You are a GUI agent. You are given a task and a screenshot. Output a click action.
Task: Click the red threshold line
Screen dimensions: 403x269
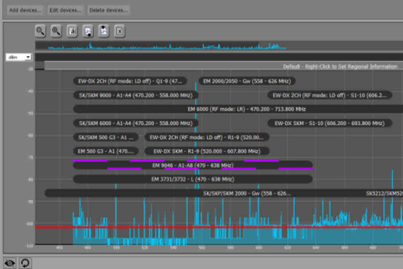coord(219,227)
